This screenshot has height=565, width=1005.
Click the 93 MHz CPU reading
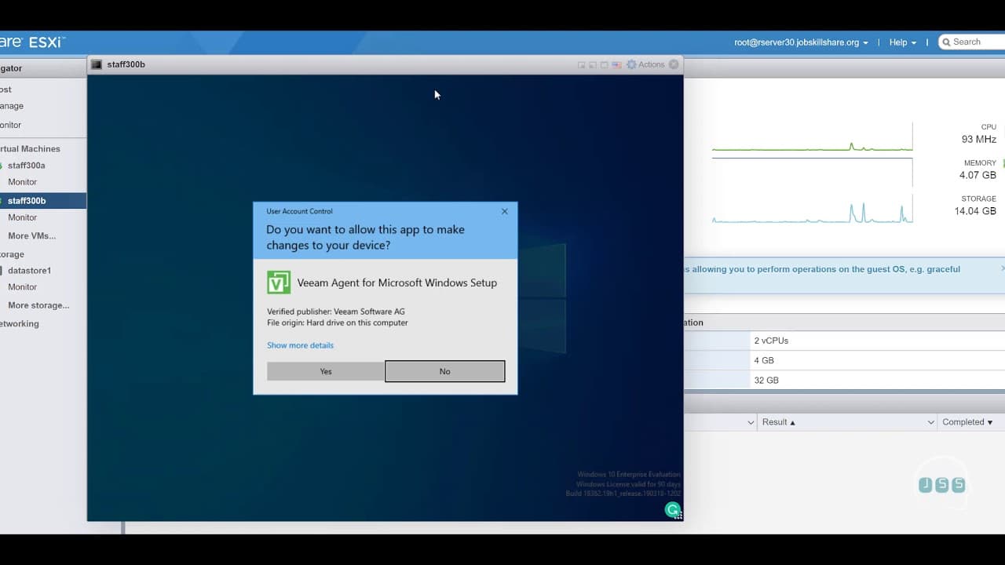(x=979, y=140)
